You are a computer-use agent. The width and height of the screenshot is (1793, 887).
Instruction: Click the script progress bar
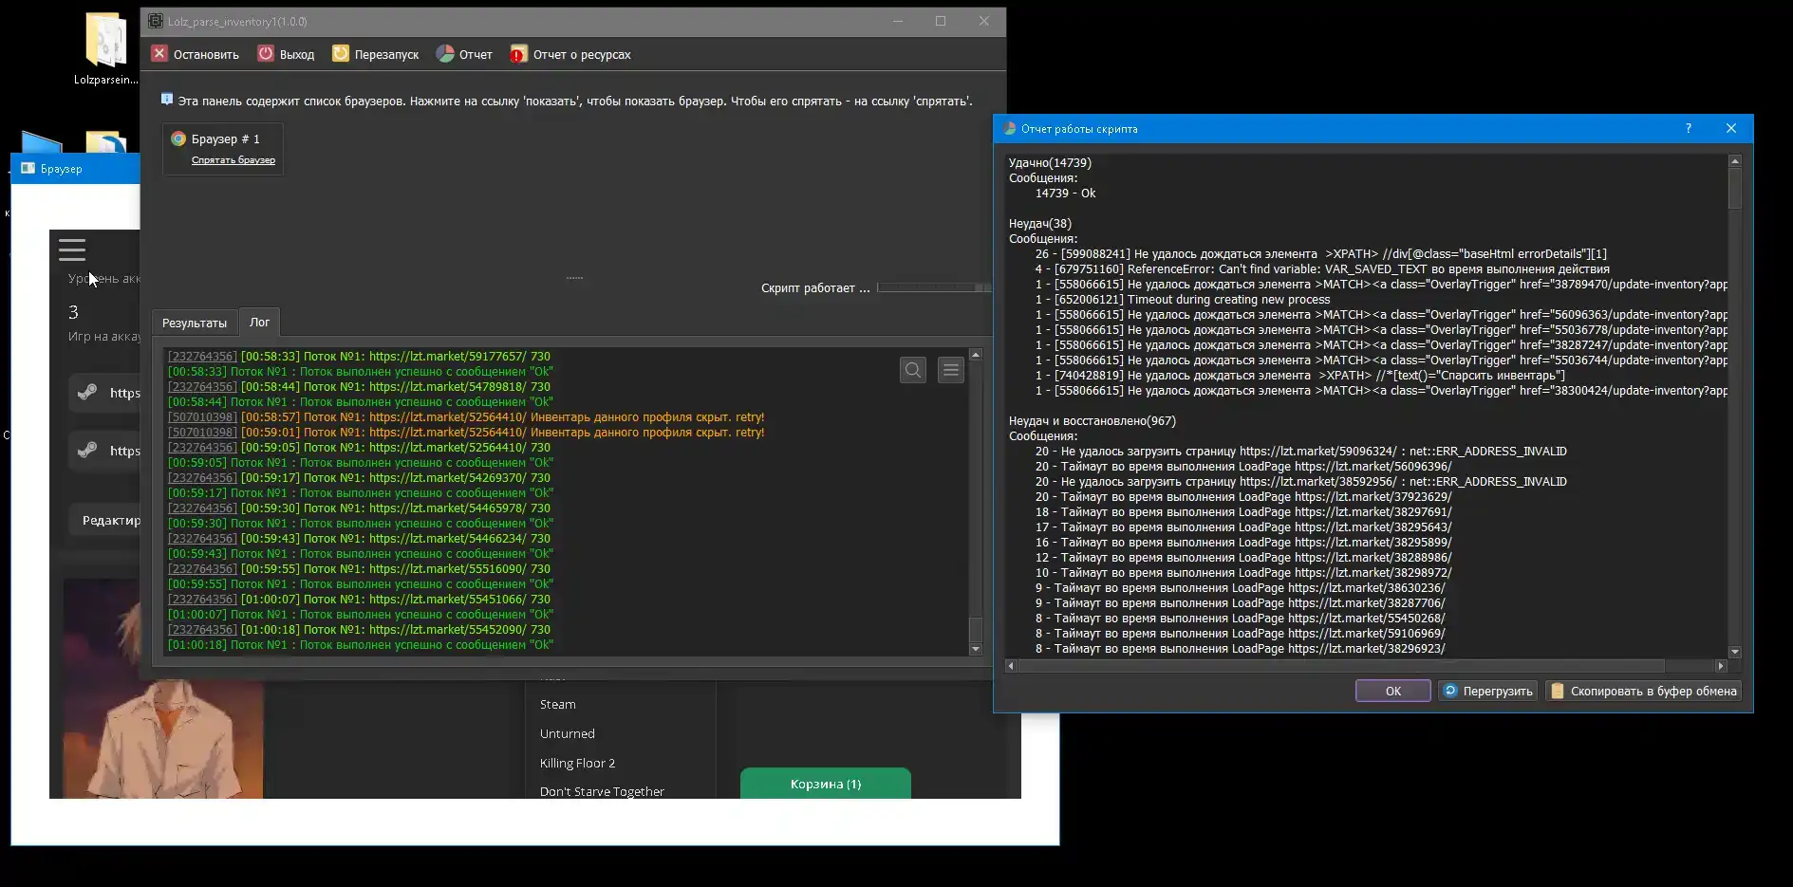click(933, 287)
